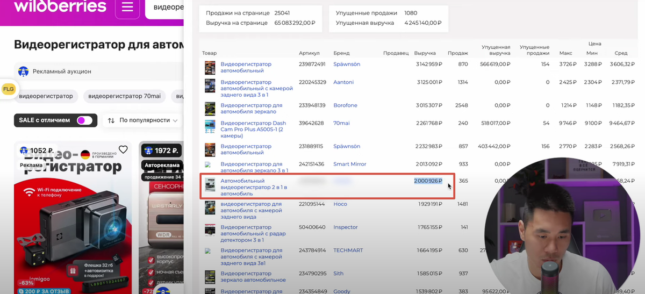Select the 'видеорегистратор 70mai' search chip
The height and width of the screenshot is (294, 645).
click(x=124, y=96)
